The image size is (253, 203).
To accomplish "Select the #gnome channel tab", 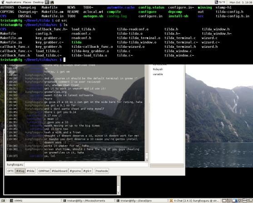I will tap(75, 171).
